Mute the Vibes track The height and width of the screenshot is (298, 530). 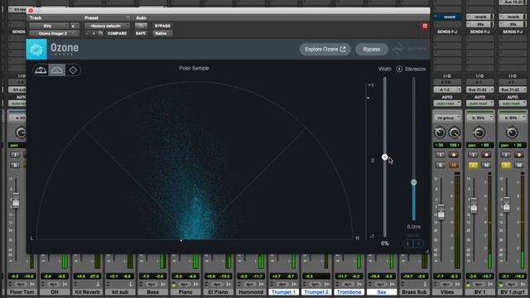tap(453, 165)
